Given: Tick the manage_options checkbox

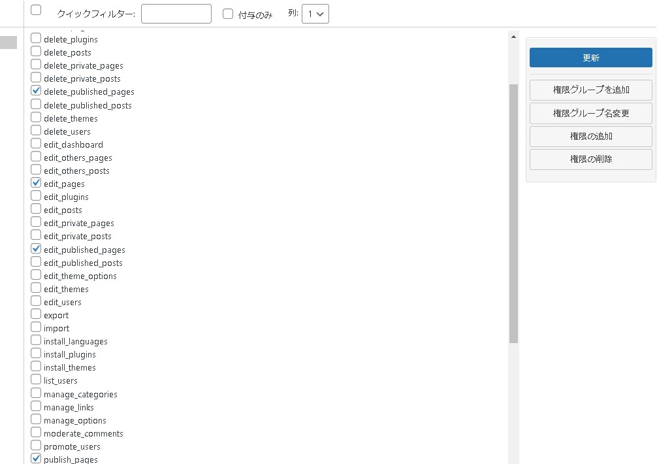Looking at the screenshot, I should click(36, 420).
